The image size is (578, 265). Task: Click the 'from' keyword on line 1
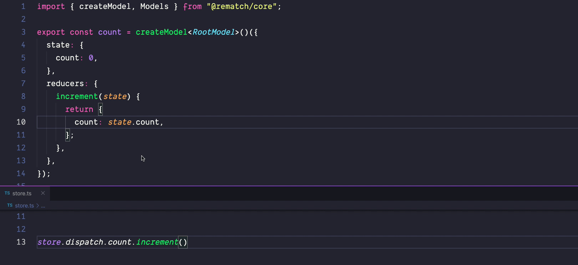[x=192, y=6]
